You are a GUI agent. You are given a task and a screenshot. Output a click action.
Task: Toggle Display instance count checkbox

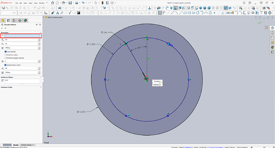tap(6, 65)
